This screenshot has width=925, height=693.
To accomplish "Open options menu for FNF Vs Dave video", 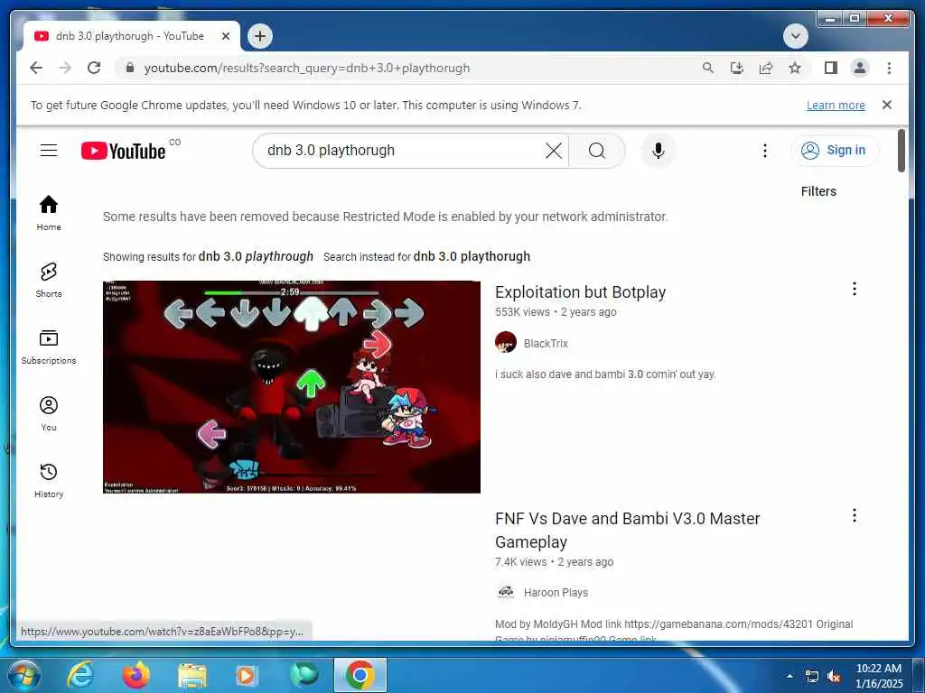I will point(855,515).
